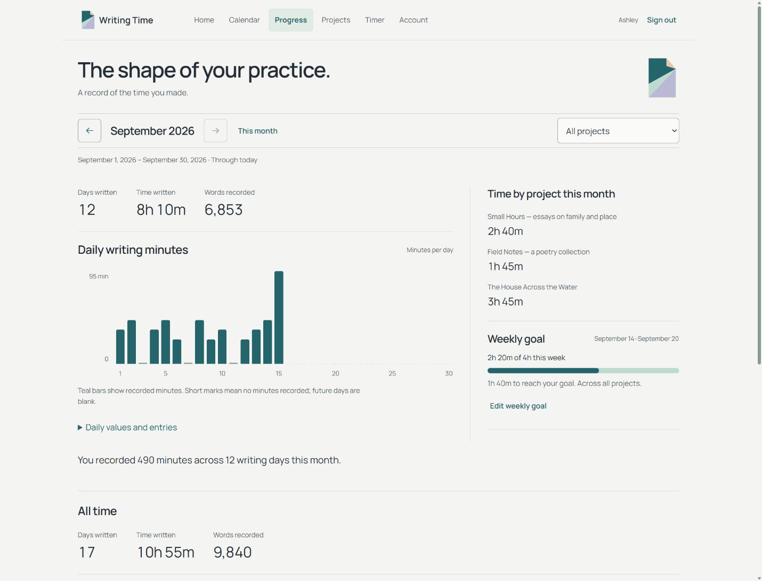Open the Calendar nav item
762x581 pixels.
click(x=245, y=20)
